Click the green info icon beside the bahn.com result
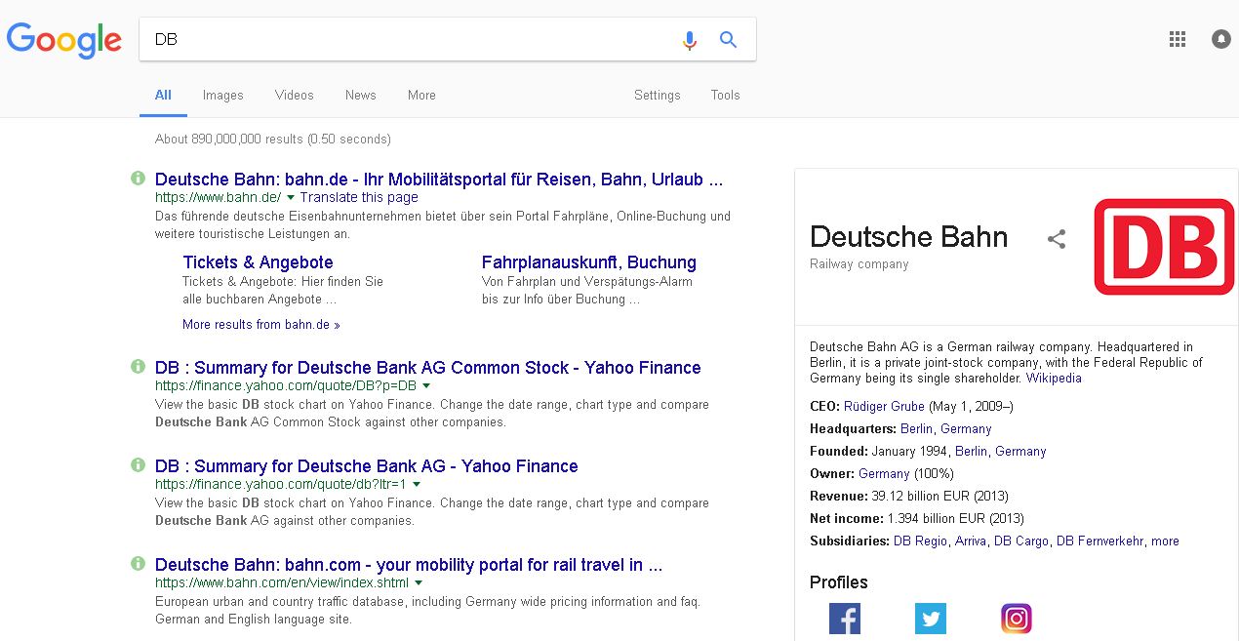Image resolution: width=1239 pixels, height=641 pixels. 139,564
